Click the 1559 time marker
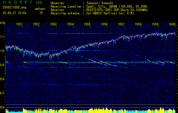The width and height of the screenshot is (178, 113). coord(155,24)
